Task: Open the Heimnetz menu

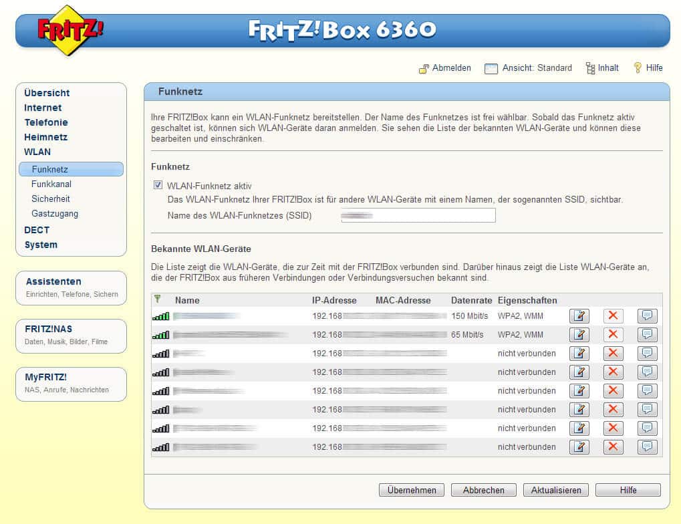Action: tap(46, 137)
